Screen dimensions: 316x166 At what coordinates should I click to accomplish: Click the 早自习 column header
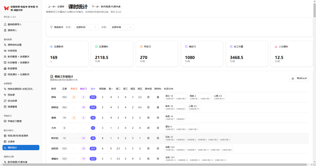(74, 89)
